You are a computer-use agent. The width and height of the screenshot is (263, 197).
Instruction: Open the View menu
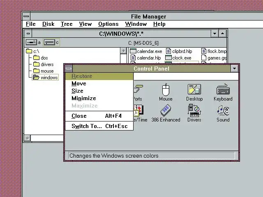tap(85, 24)
